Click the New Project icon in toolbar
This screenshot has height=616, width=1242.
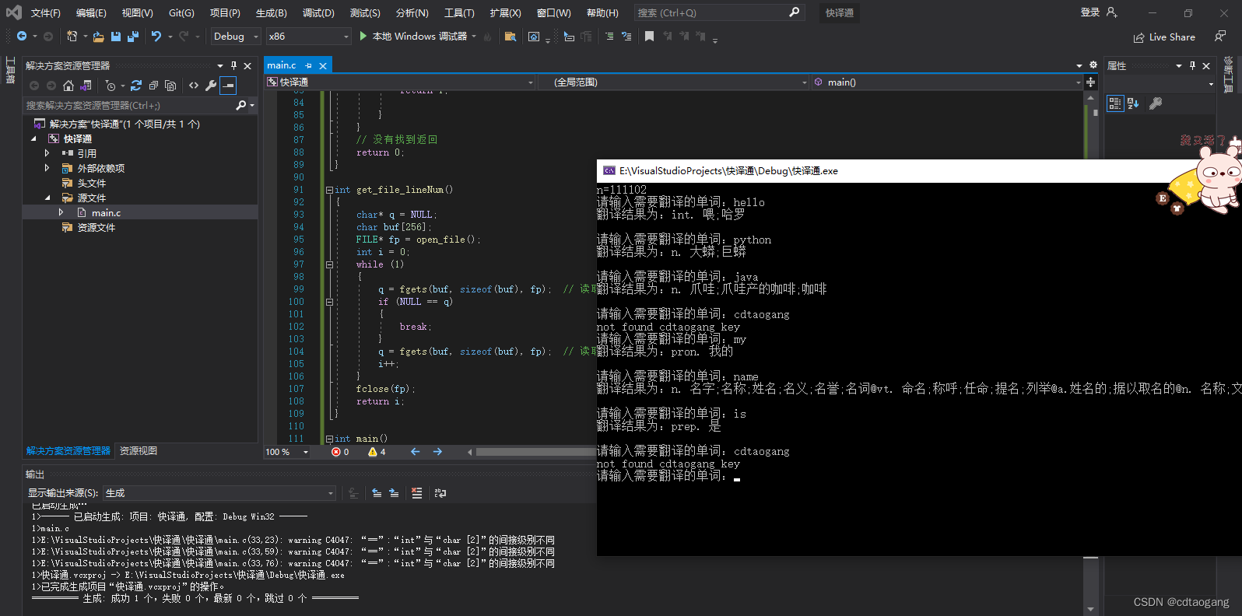click(x=72, y=37)
